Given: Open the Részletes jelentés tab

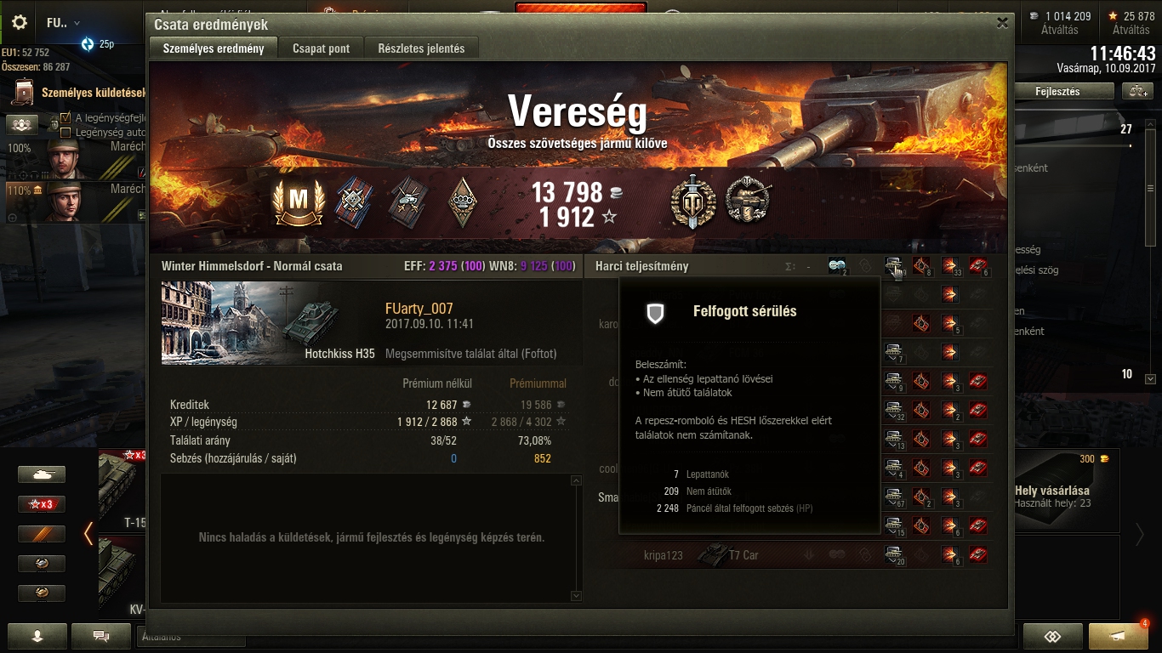Looking at the screenshot, I should [x=421, y=48].
